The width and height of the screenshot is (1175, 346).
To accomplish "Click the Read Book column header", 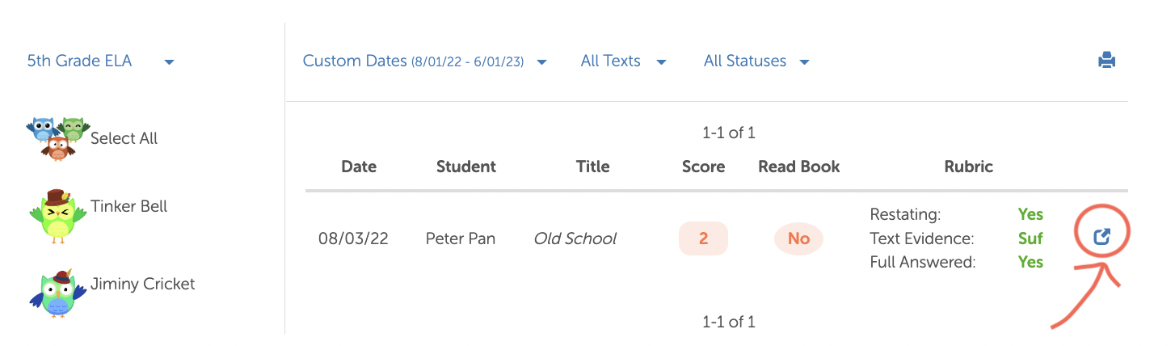I will (x=798, y=167).
